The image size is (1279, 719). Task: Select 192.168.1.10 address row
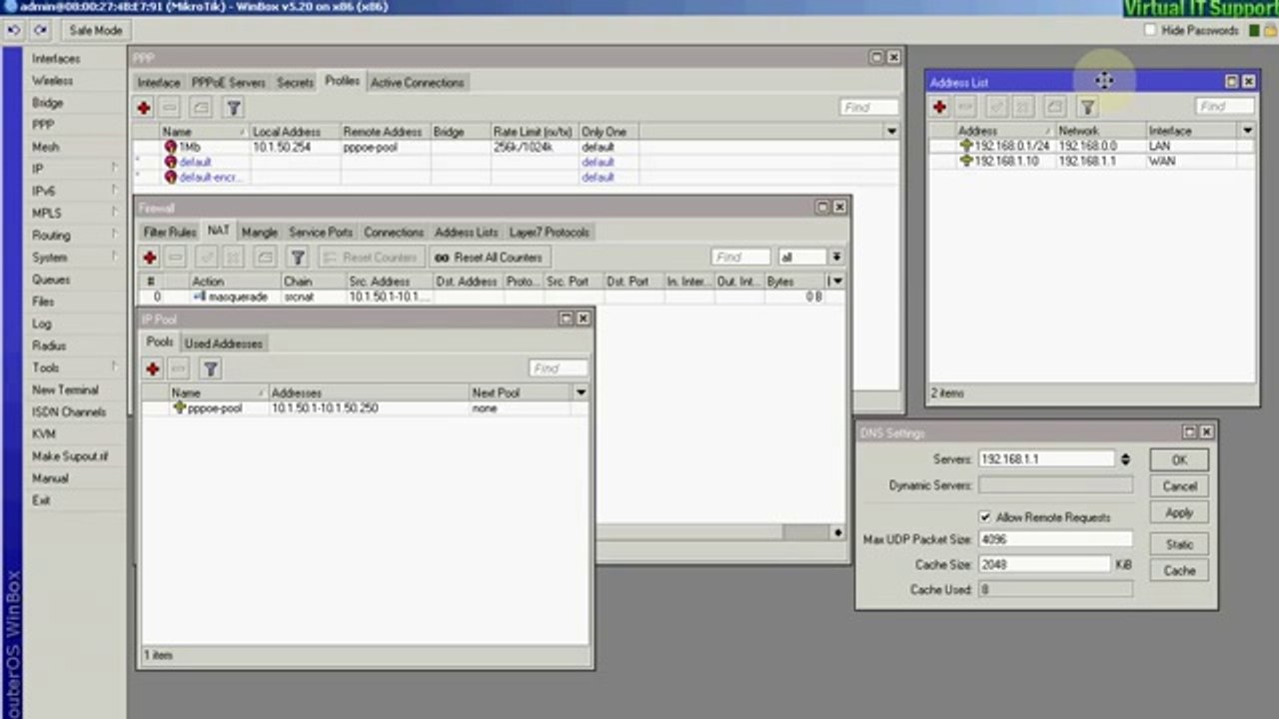[x=1091, y=161]
